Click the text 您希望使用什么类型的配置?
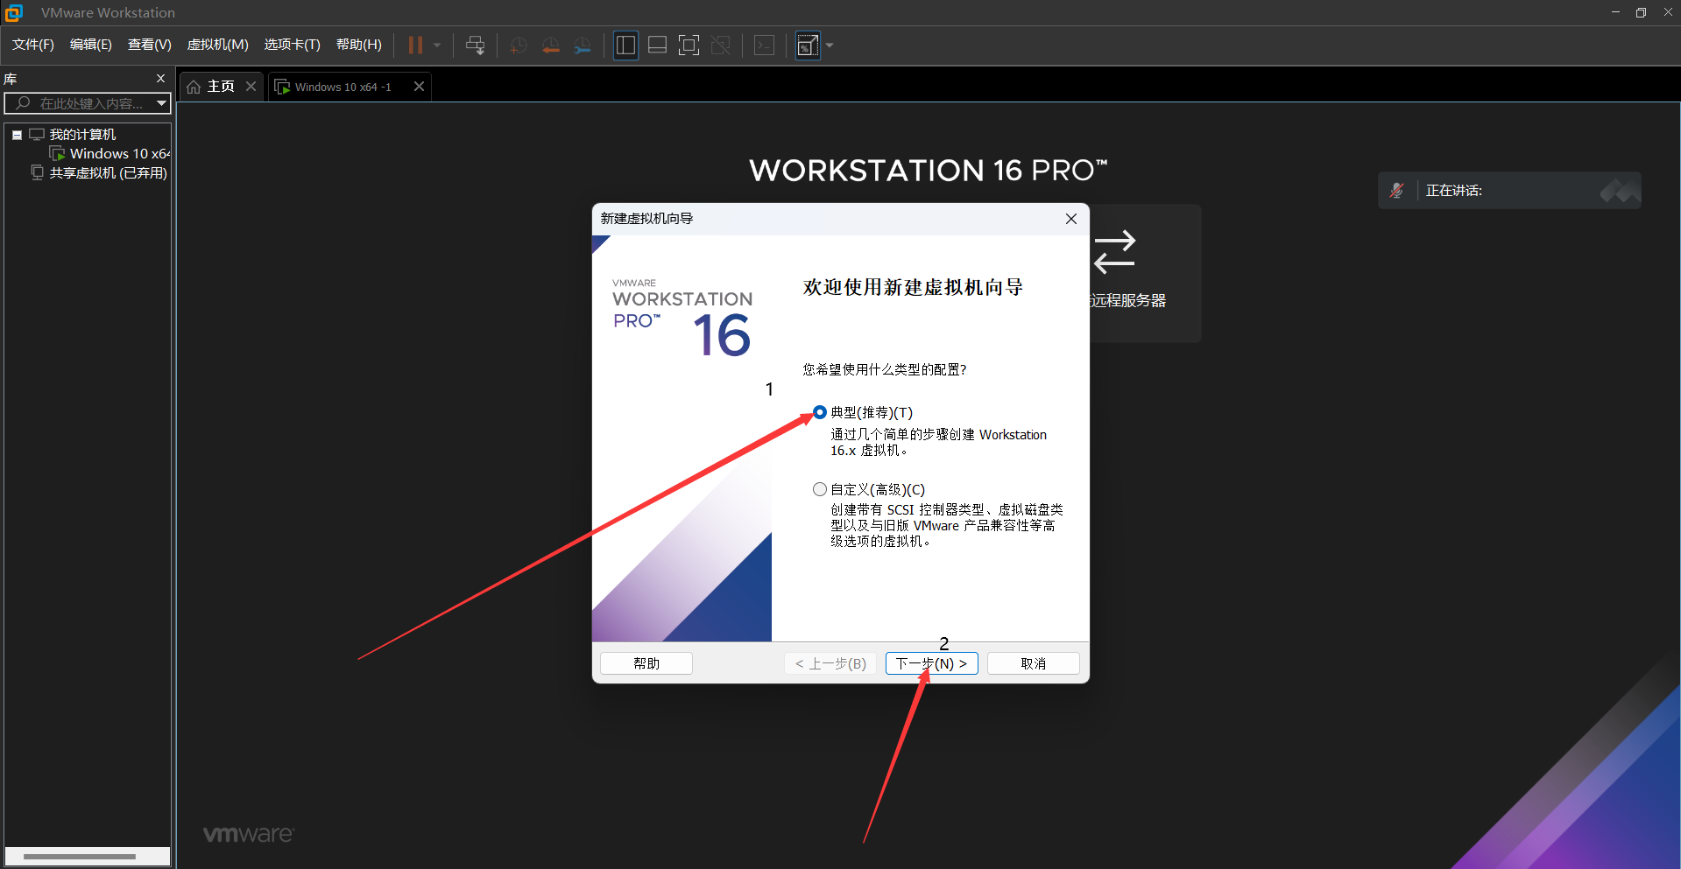Image resolution: width=1681 pixels, height=869 pixels. (885, 369)
